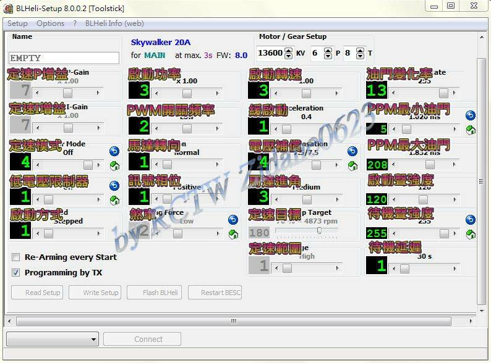This screenshot has height=363, width=491.
Task: Click the vertical scrollbar up arrow
Action: (x=482, y=37)
